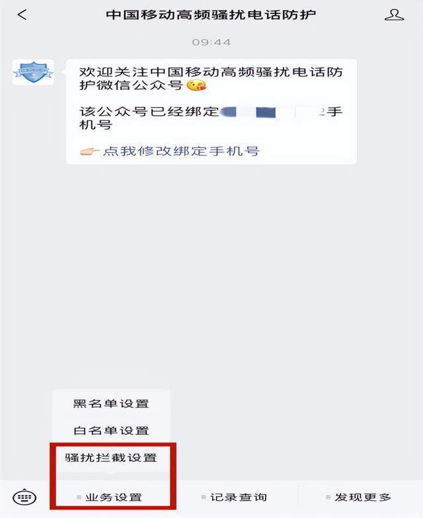Tap the blue shield account avatar
The width and height of the screenshot is (423, 518).
coord(33,72)
